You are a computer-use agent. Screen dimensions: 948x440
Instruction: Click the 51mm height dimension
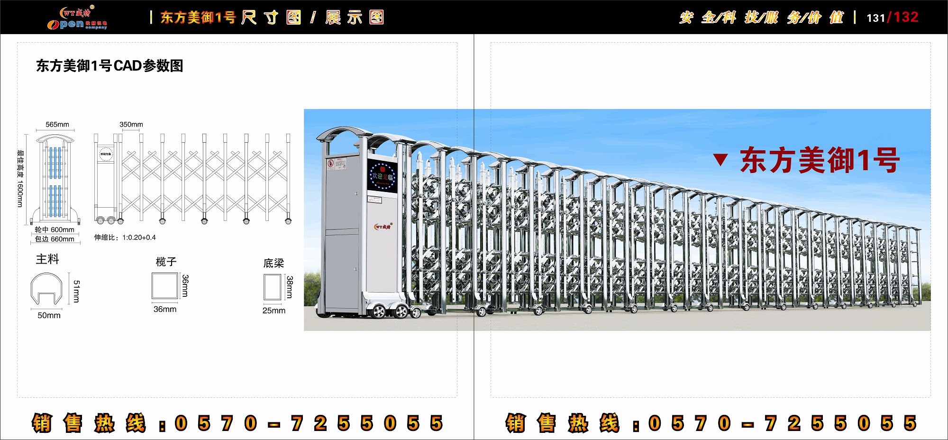pyautogui.click(x=76, y=291)
